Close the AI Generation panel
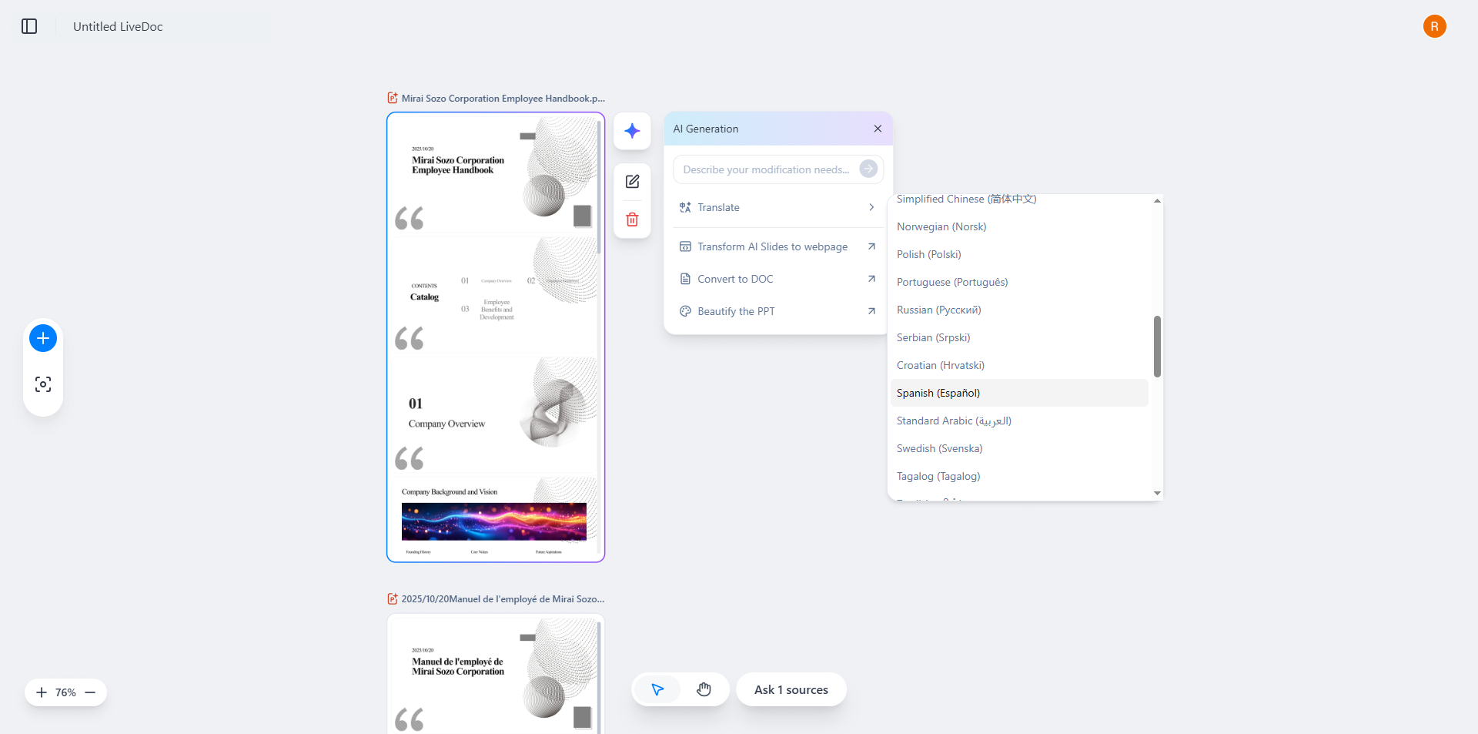This screenshot has width=1478, height=734. (878, 129)
